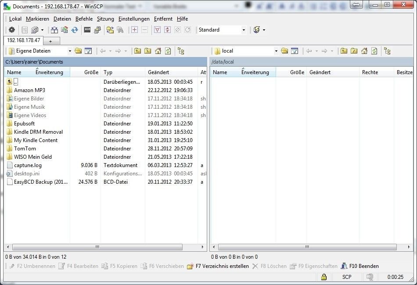Sort remote panel by Rechte column
The image size is (417, 285).
click(377, 72)
